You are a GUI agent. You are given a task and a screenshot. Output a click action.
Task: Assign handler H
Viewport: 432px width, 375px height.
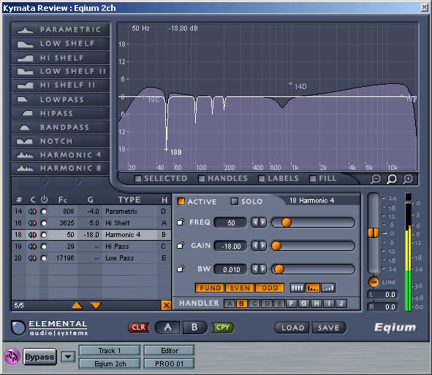[x=317, y=304]
